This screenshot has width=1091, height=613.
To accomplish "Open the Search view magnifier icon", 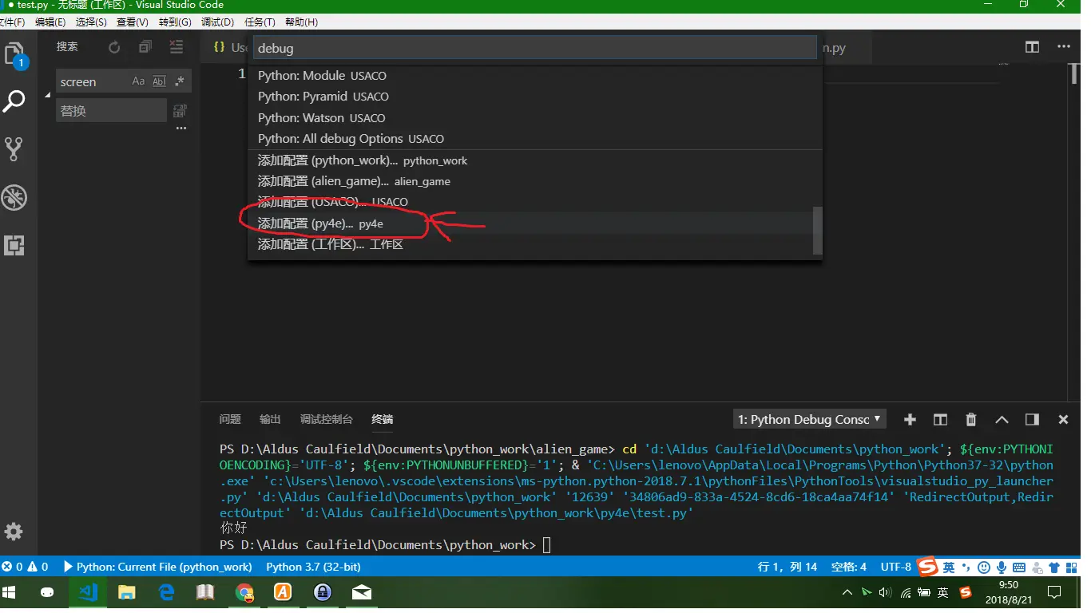I will point(14,101).
